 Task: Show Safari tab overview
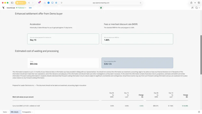199,3
